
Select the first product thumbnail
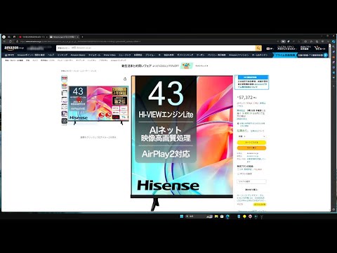[x=64, y=78]
